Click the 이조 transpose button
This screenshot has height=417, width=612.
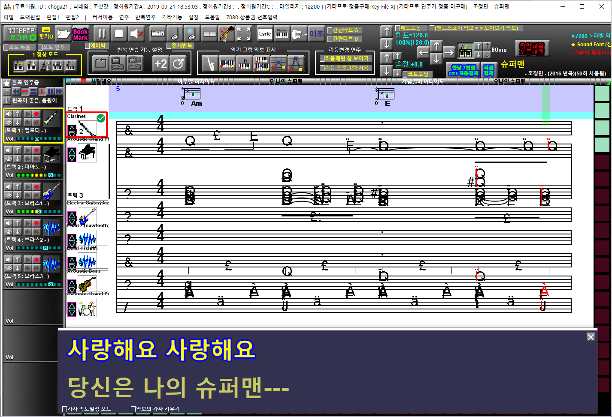coord(317,33)
